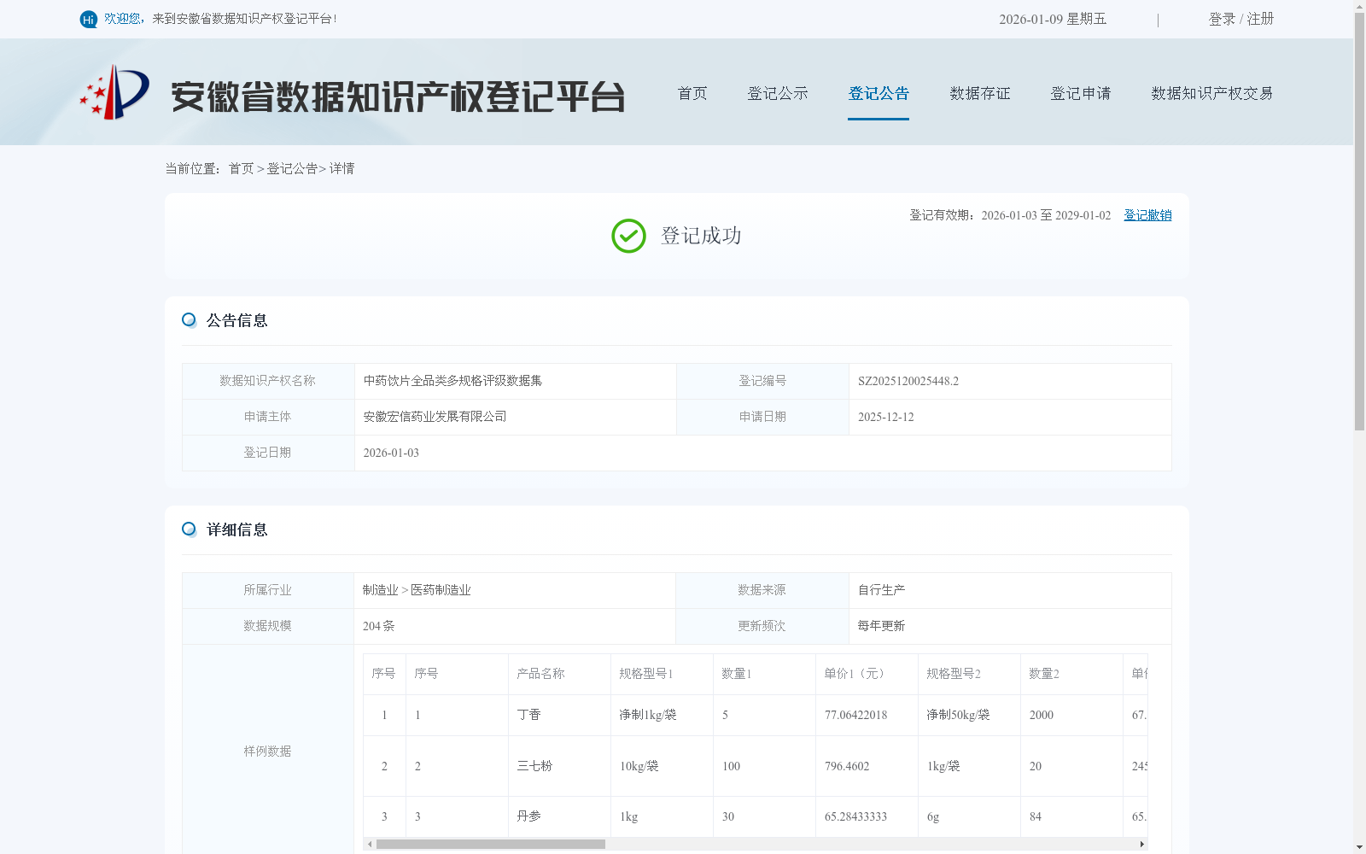
Task: Click registration number SZ2025120025448.2
Action: coord(908,381)
